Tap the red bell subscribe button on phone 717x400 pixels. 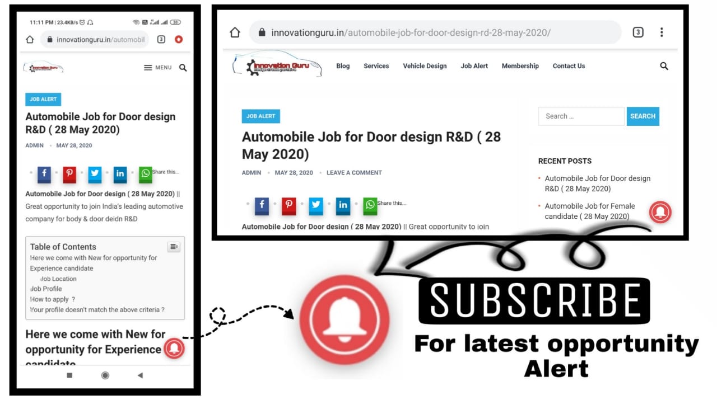[174, 349]
